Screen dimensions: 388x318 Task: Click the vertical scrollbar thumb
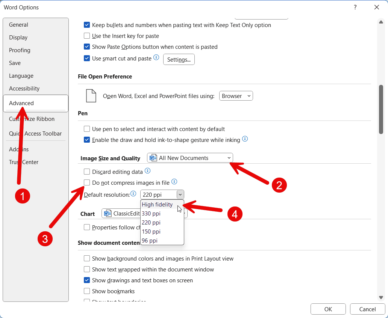(381, 110)
